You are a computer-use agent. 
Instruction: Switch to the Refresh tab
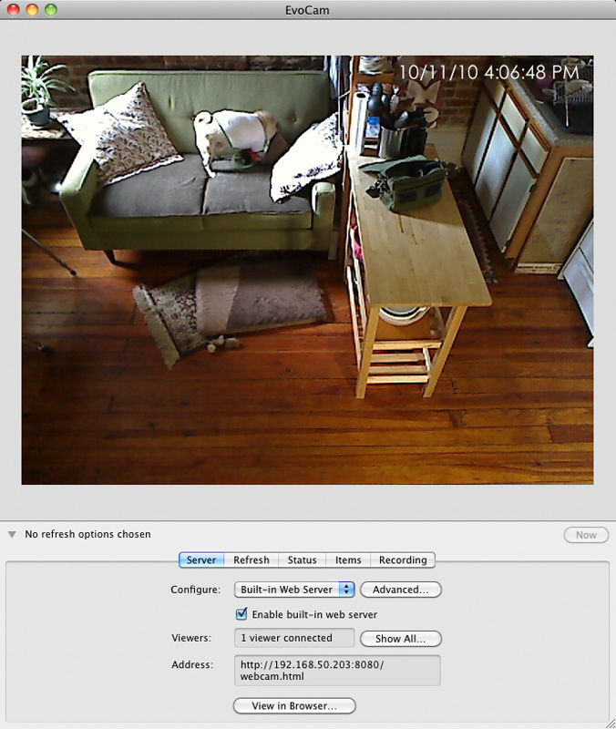coord(252,560)
